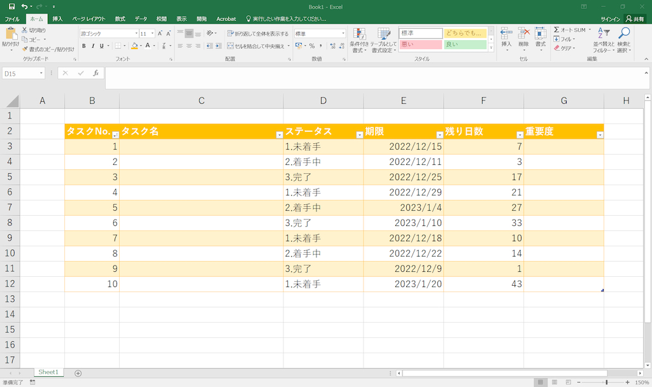
Task: Open Conditional Formatting (条件付き書式)
Action: pos(359,34)
